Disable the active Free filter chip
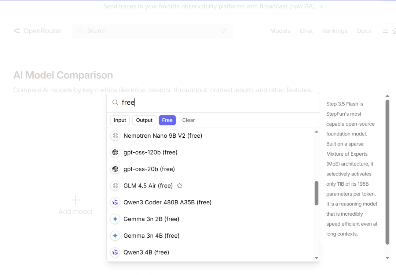The image size is (396, 275). [167, 120]
